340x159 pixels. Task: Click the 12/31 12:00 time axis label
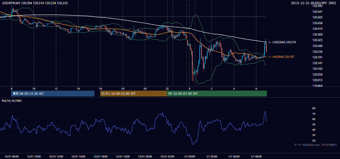tap(56, 157)
